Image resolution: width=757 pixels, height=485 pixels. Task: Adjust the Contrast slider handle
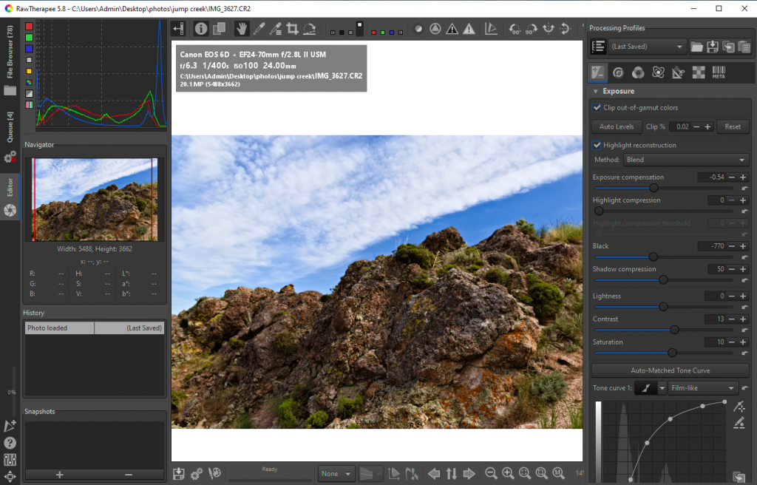[x=674, y=330]
